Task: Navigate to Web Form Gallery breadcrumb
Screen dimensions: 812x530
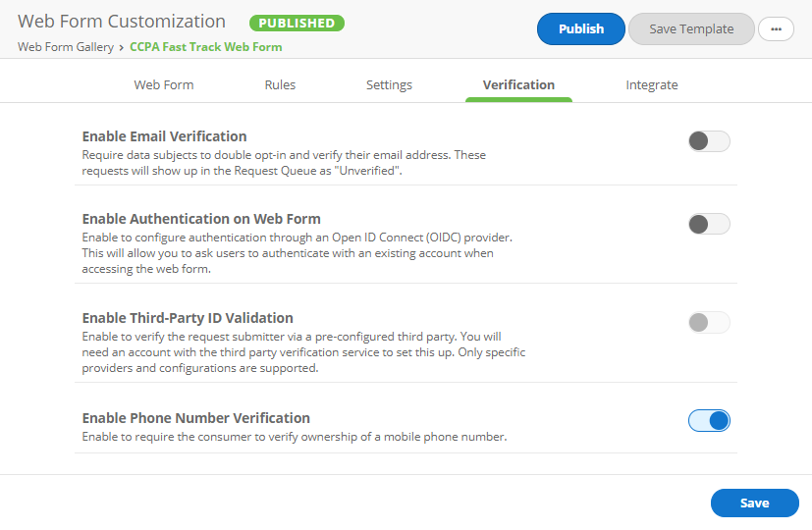Action: click(65, 47)
